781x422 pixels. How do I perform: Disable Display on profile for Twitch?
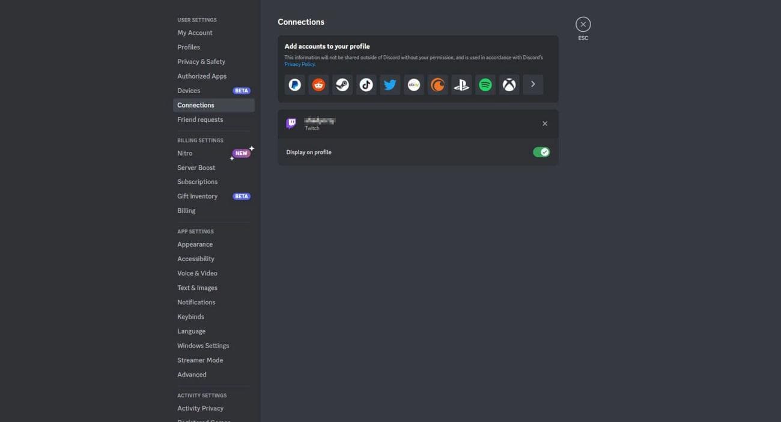541,152
